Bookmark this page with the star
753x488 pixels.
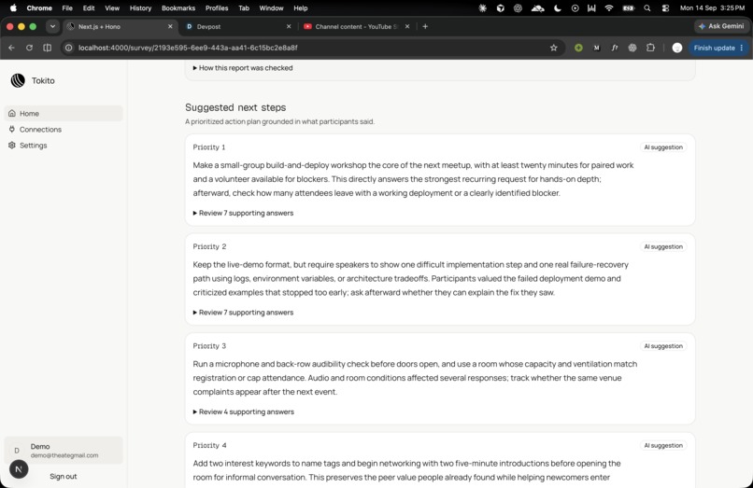click(554, 48)
